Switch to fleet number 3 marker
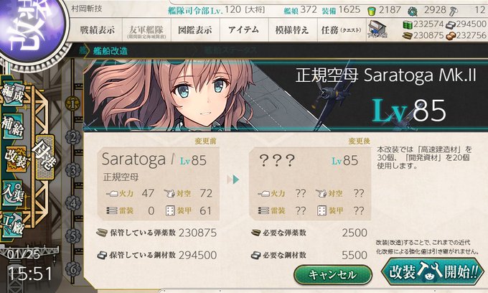488x293 pixels. [x=73, y=170]
